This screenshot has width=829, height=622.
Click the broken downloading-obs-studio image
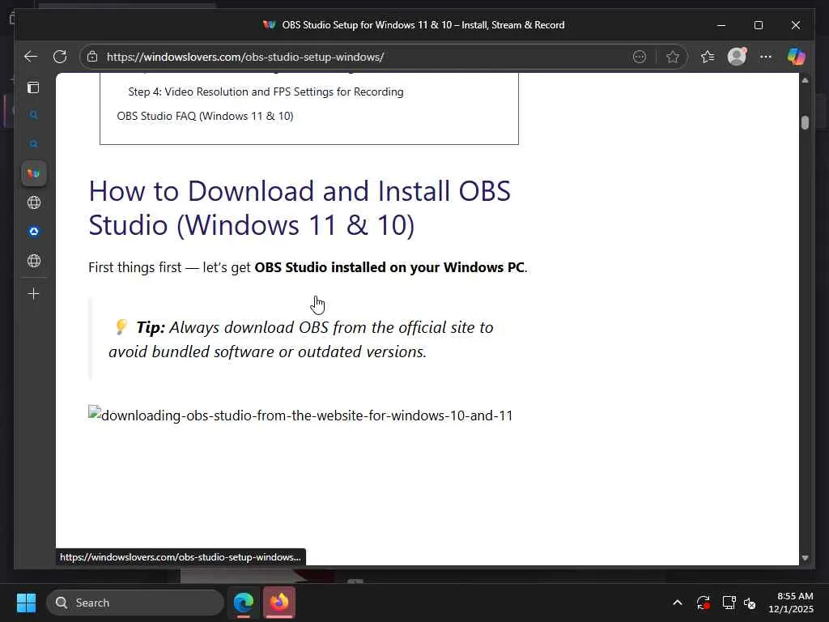[x=300, y=415]
